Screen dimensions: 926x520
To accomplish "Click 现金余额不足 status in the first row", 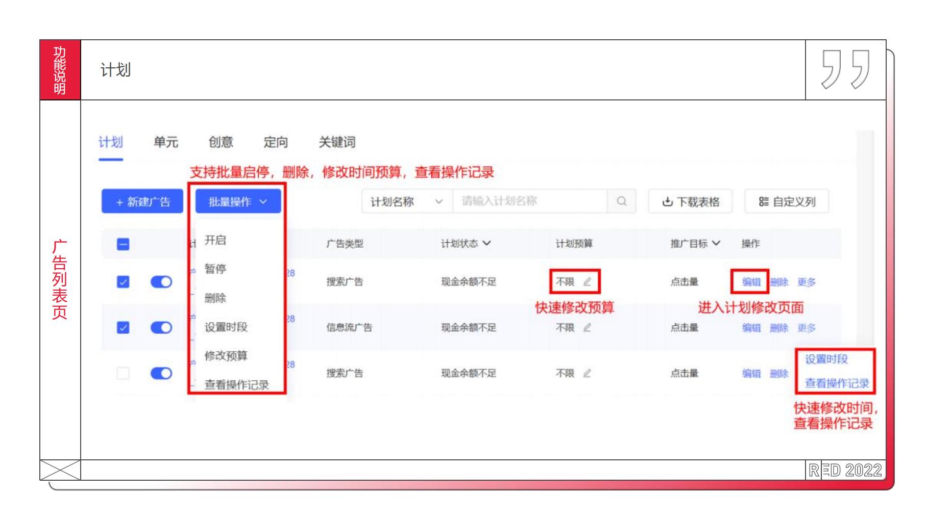I will tap(469, 282).
